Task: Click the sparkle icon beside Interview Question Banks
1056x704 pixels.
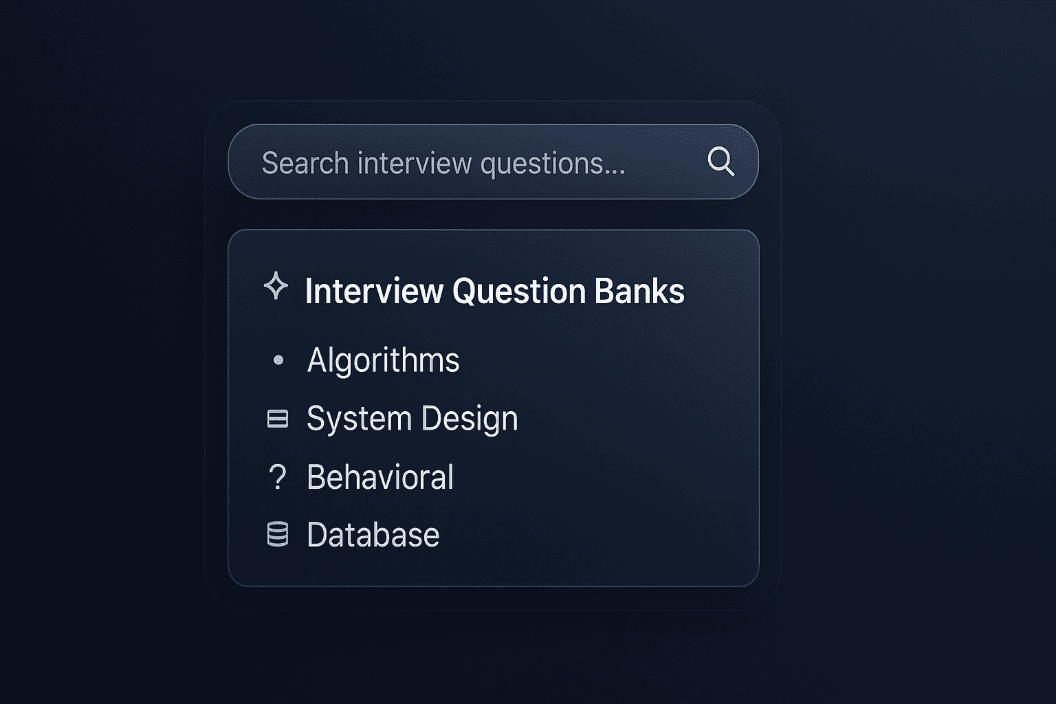Action: pos(276,286)
